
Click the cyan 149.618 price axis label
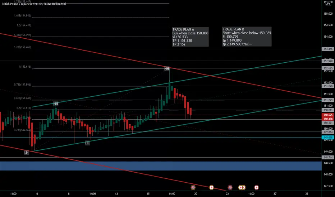point(328,138)
